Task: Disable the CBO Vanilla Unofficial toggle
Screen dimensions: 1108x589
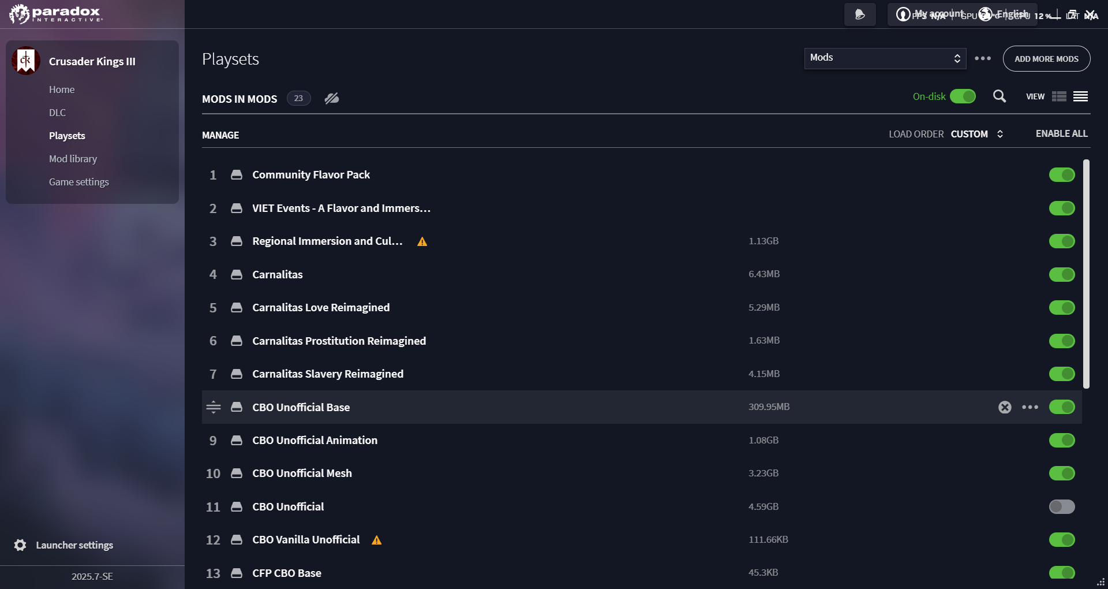Action: [x=1062, y=540]
